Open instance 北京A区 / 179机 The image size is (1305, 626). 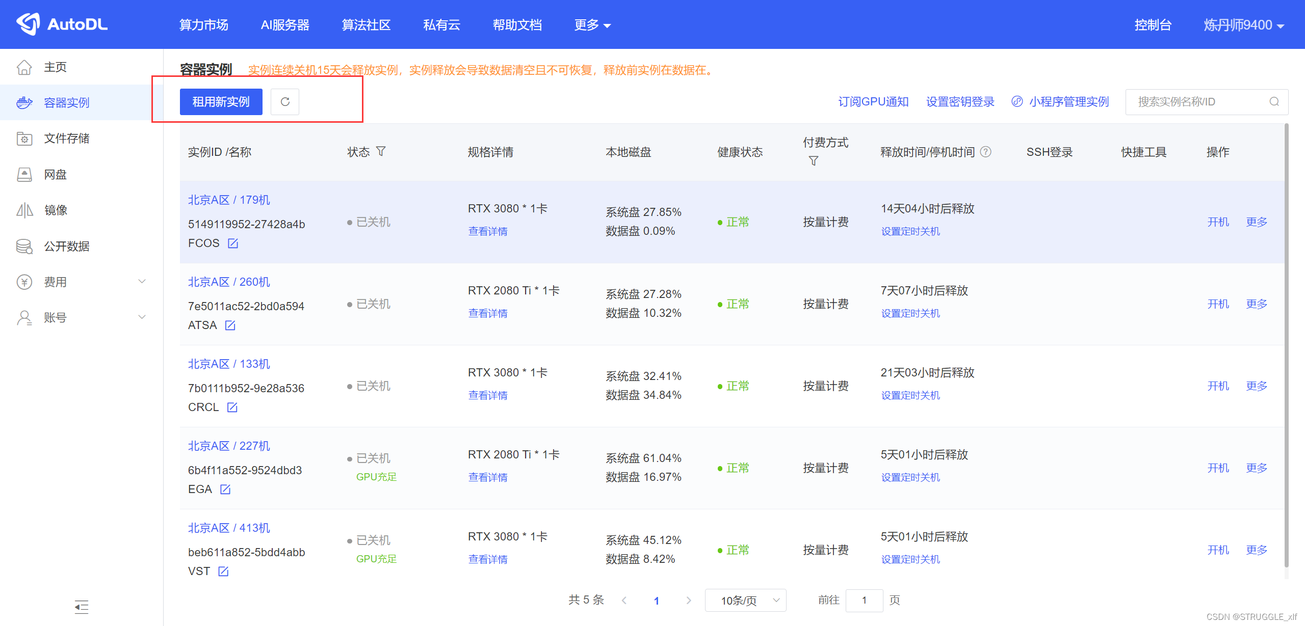(x=229, y=200)
